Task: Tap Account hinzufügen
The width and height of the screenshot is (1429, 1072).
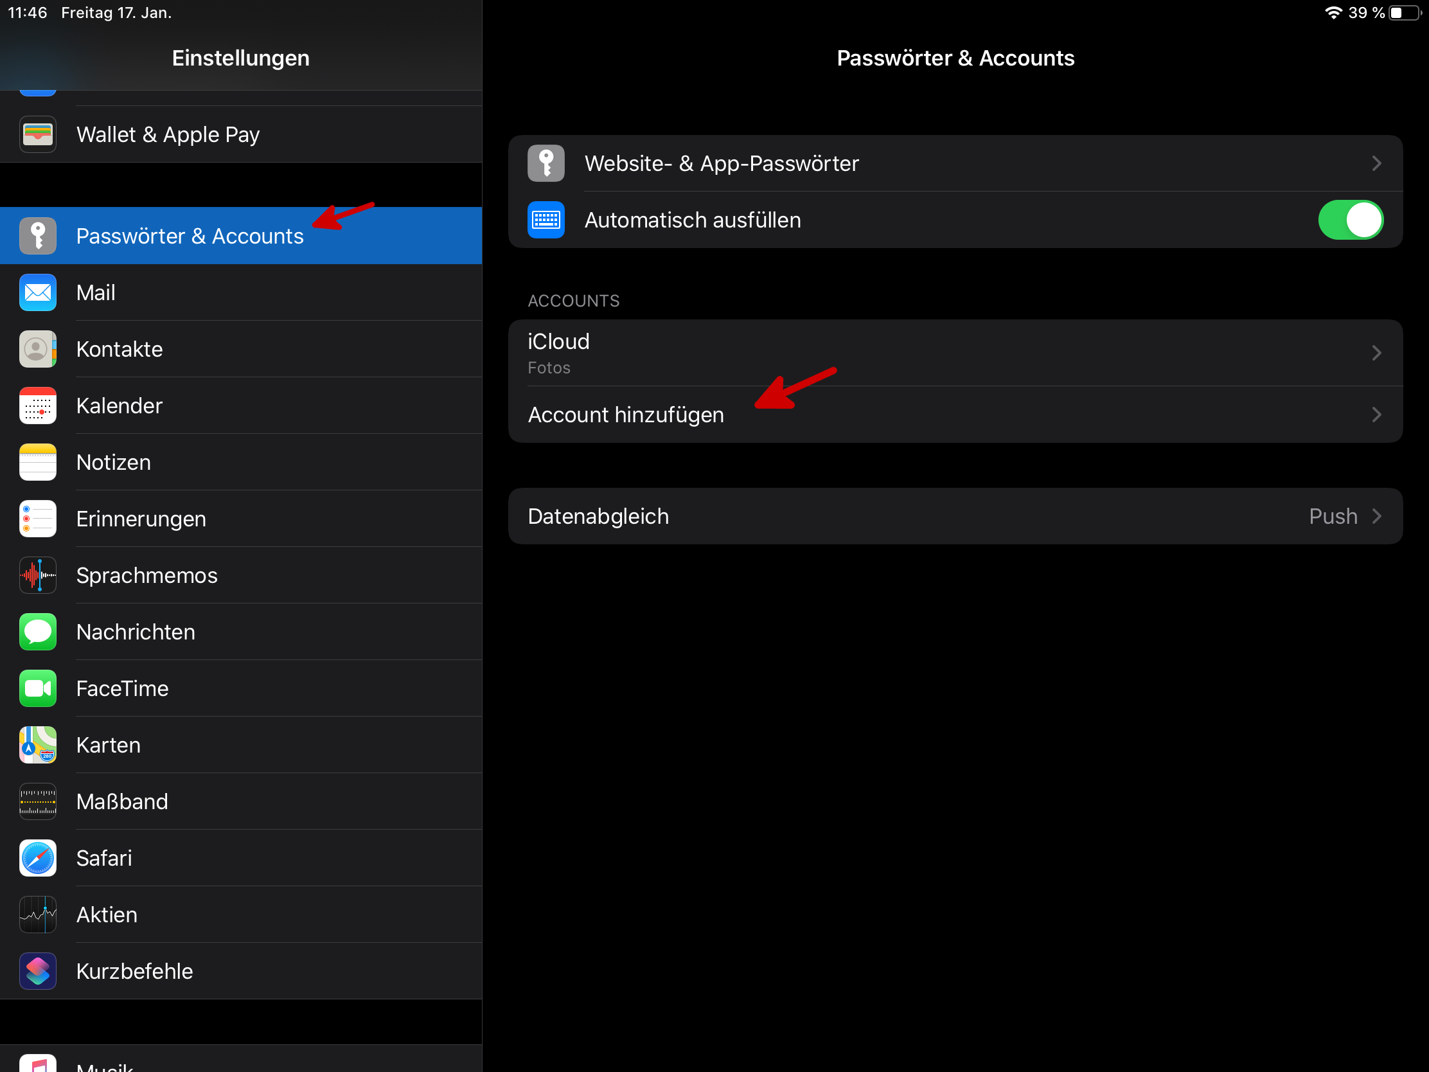Action: 625,415
